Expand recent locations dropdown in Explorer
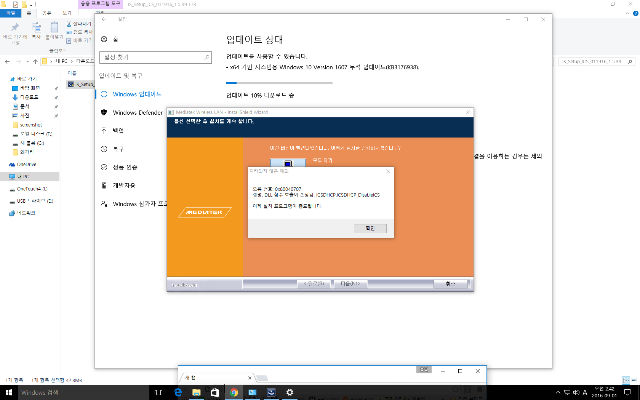The image size is (640, 400). (27, 61)
